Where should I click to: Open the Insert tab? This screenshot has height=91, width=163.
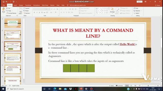pos(15,5)
